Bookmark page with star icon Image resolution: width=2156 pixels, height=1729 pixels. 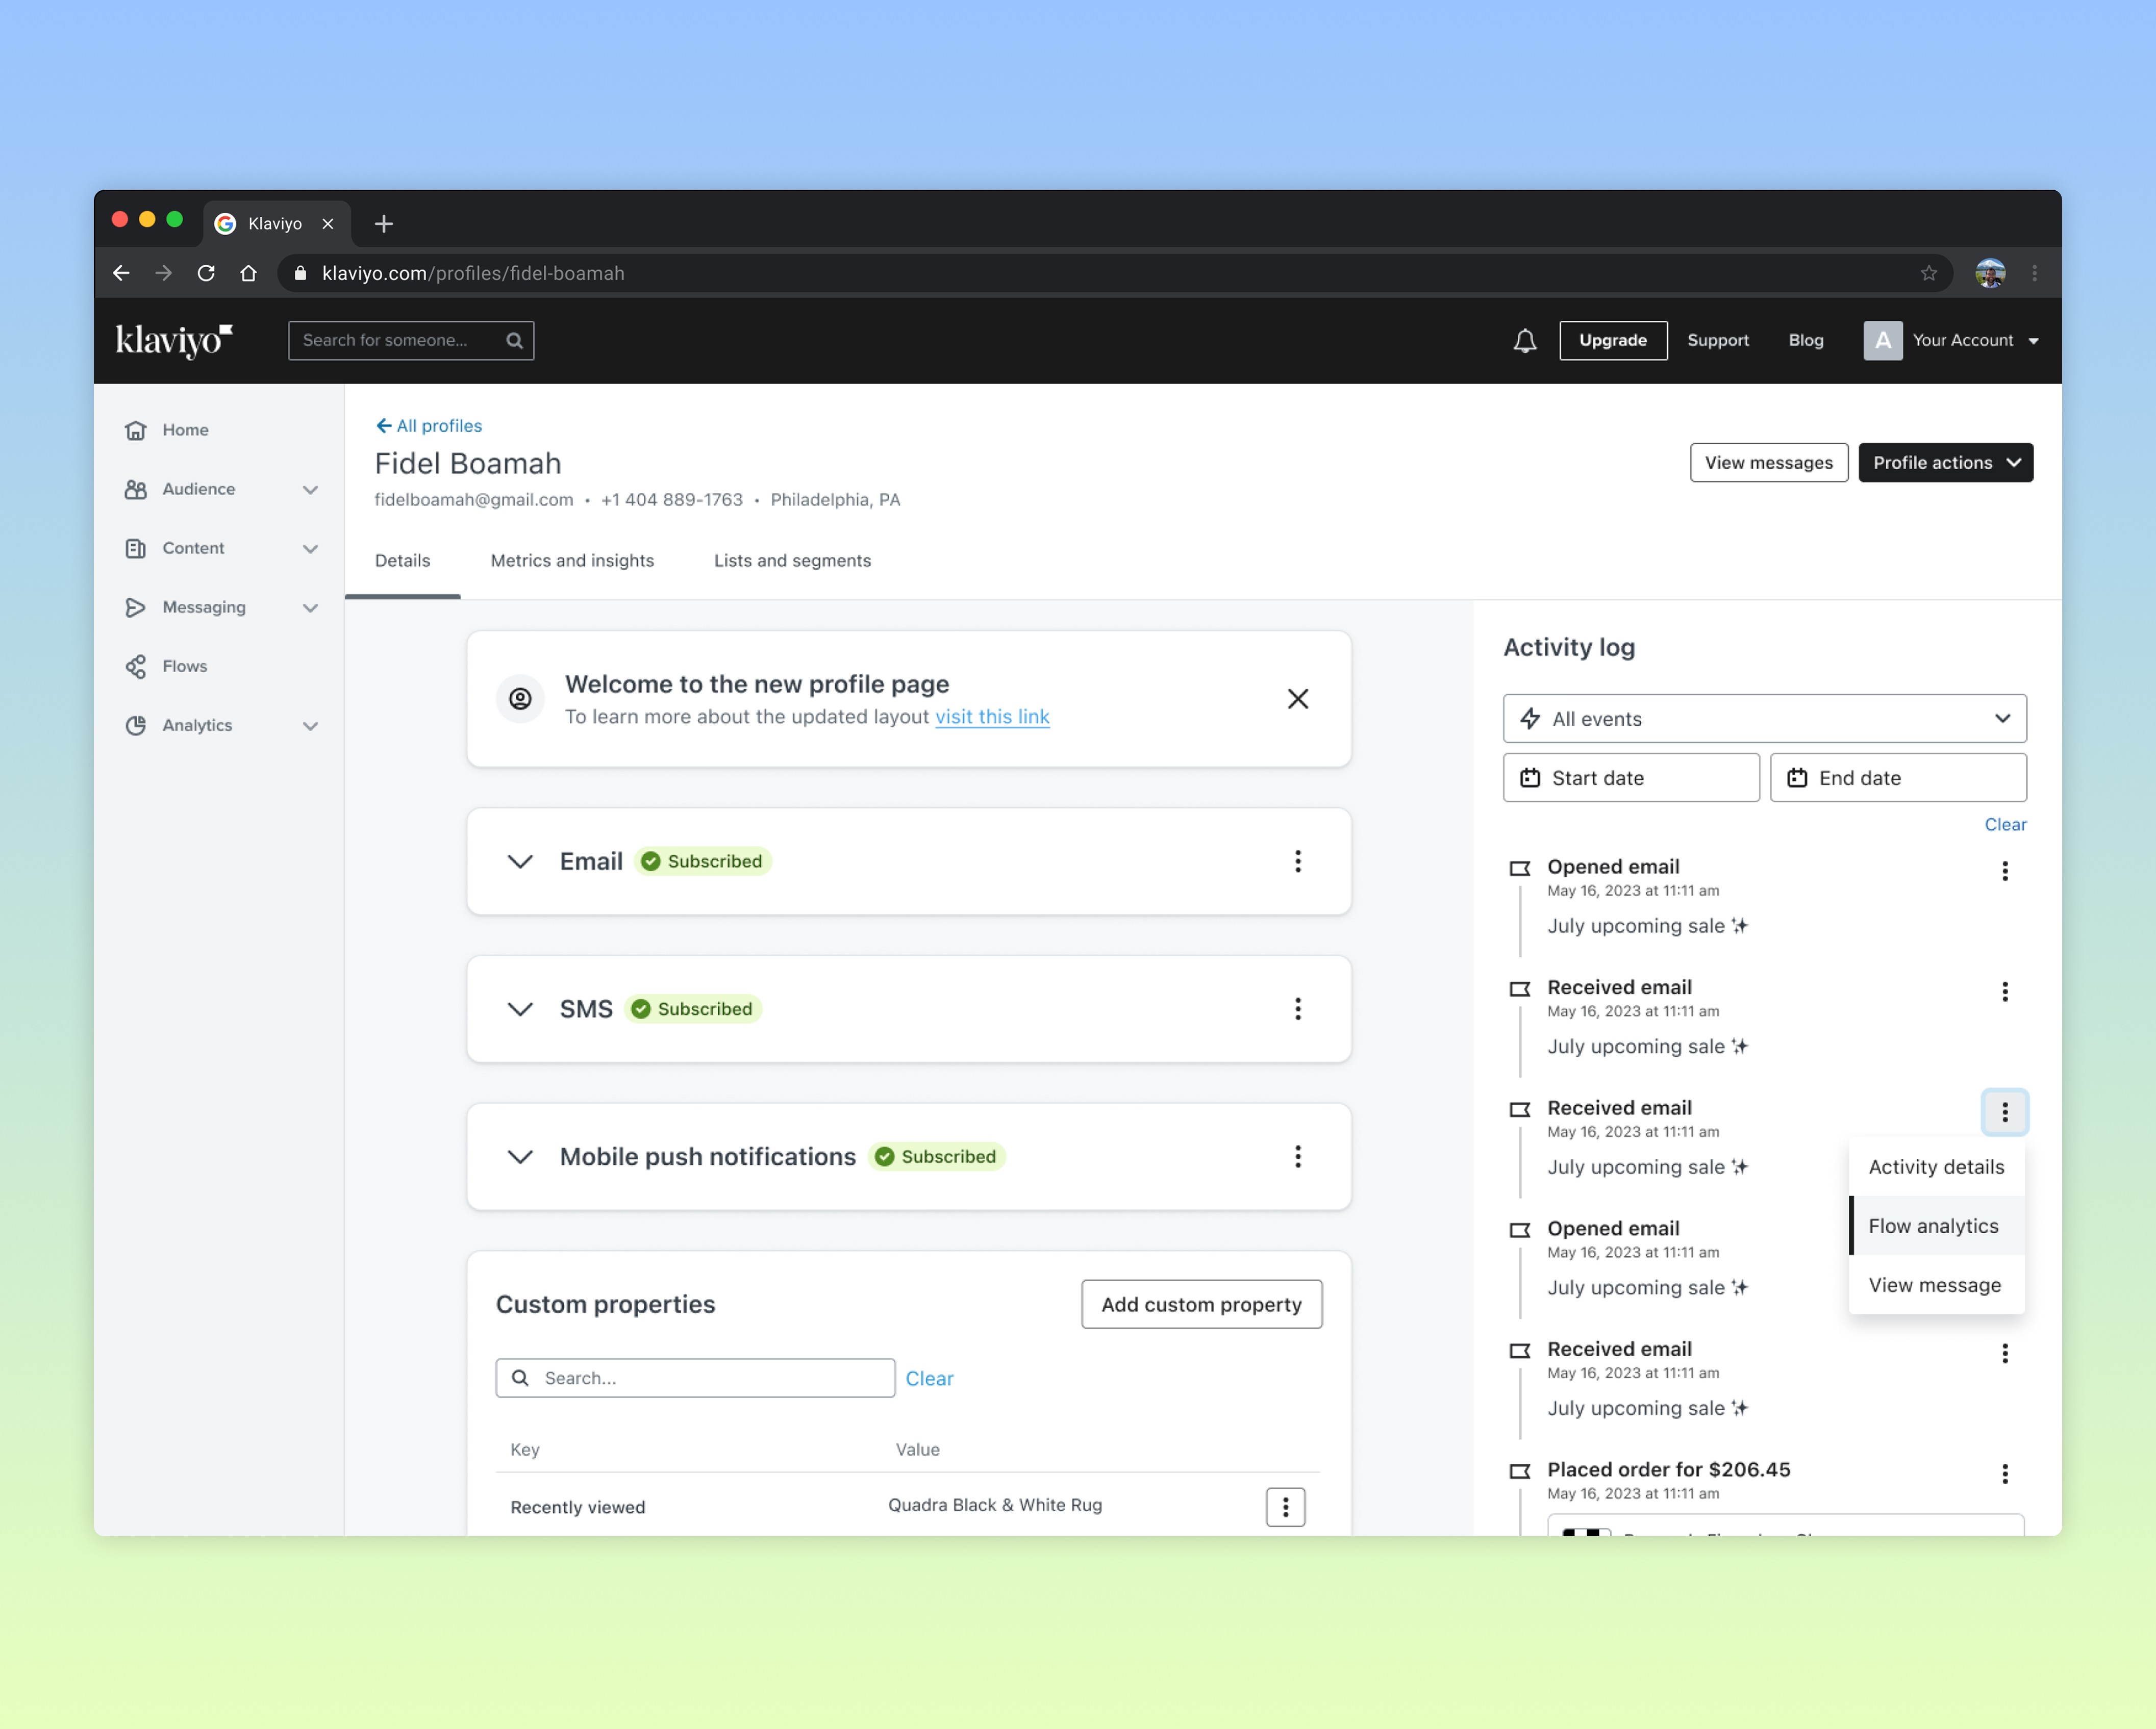pos(1928,273)
